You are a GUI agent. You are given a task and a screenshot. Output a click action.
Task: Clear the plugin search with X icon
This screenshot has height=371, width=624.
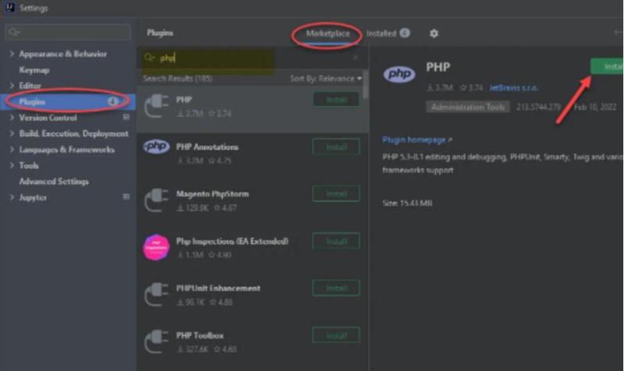[356, 58]
